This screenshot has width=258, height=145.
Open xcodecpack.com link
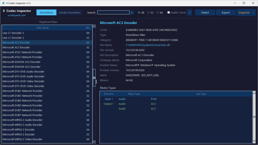pos(17,15)
